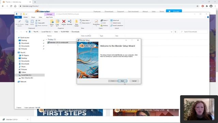Open Videos folder under This PC
This screenshot has width=218, height=123.
click(24, 72)
